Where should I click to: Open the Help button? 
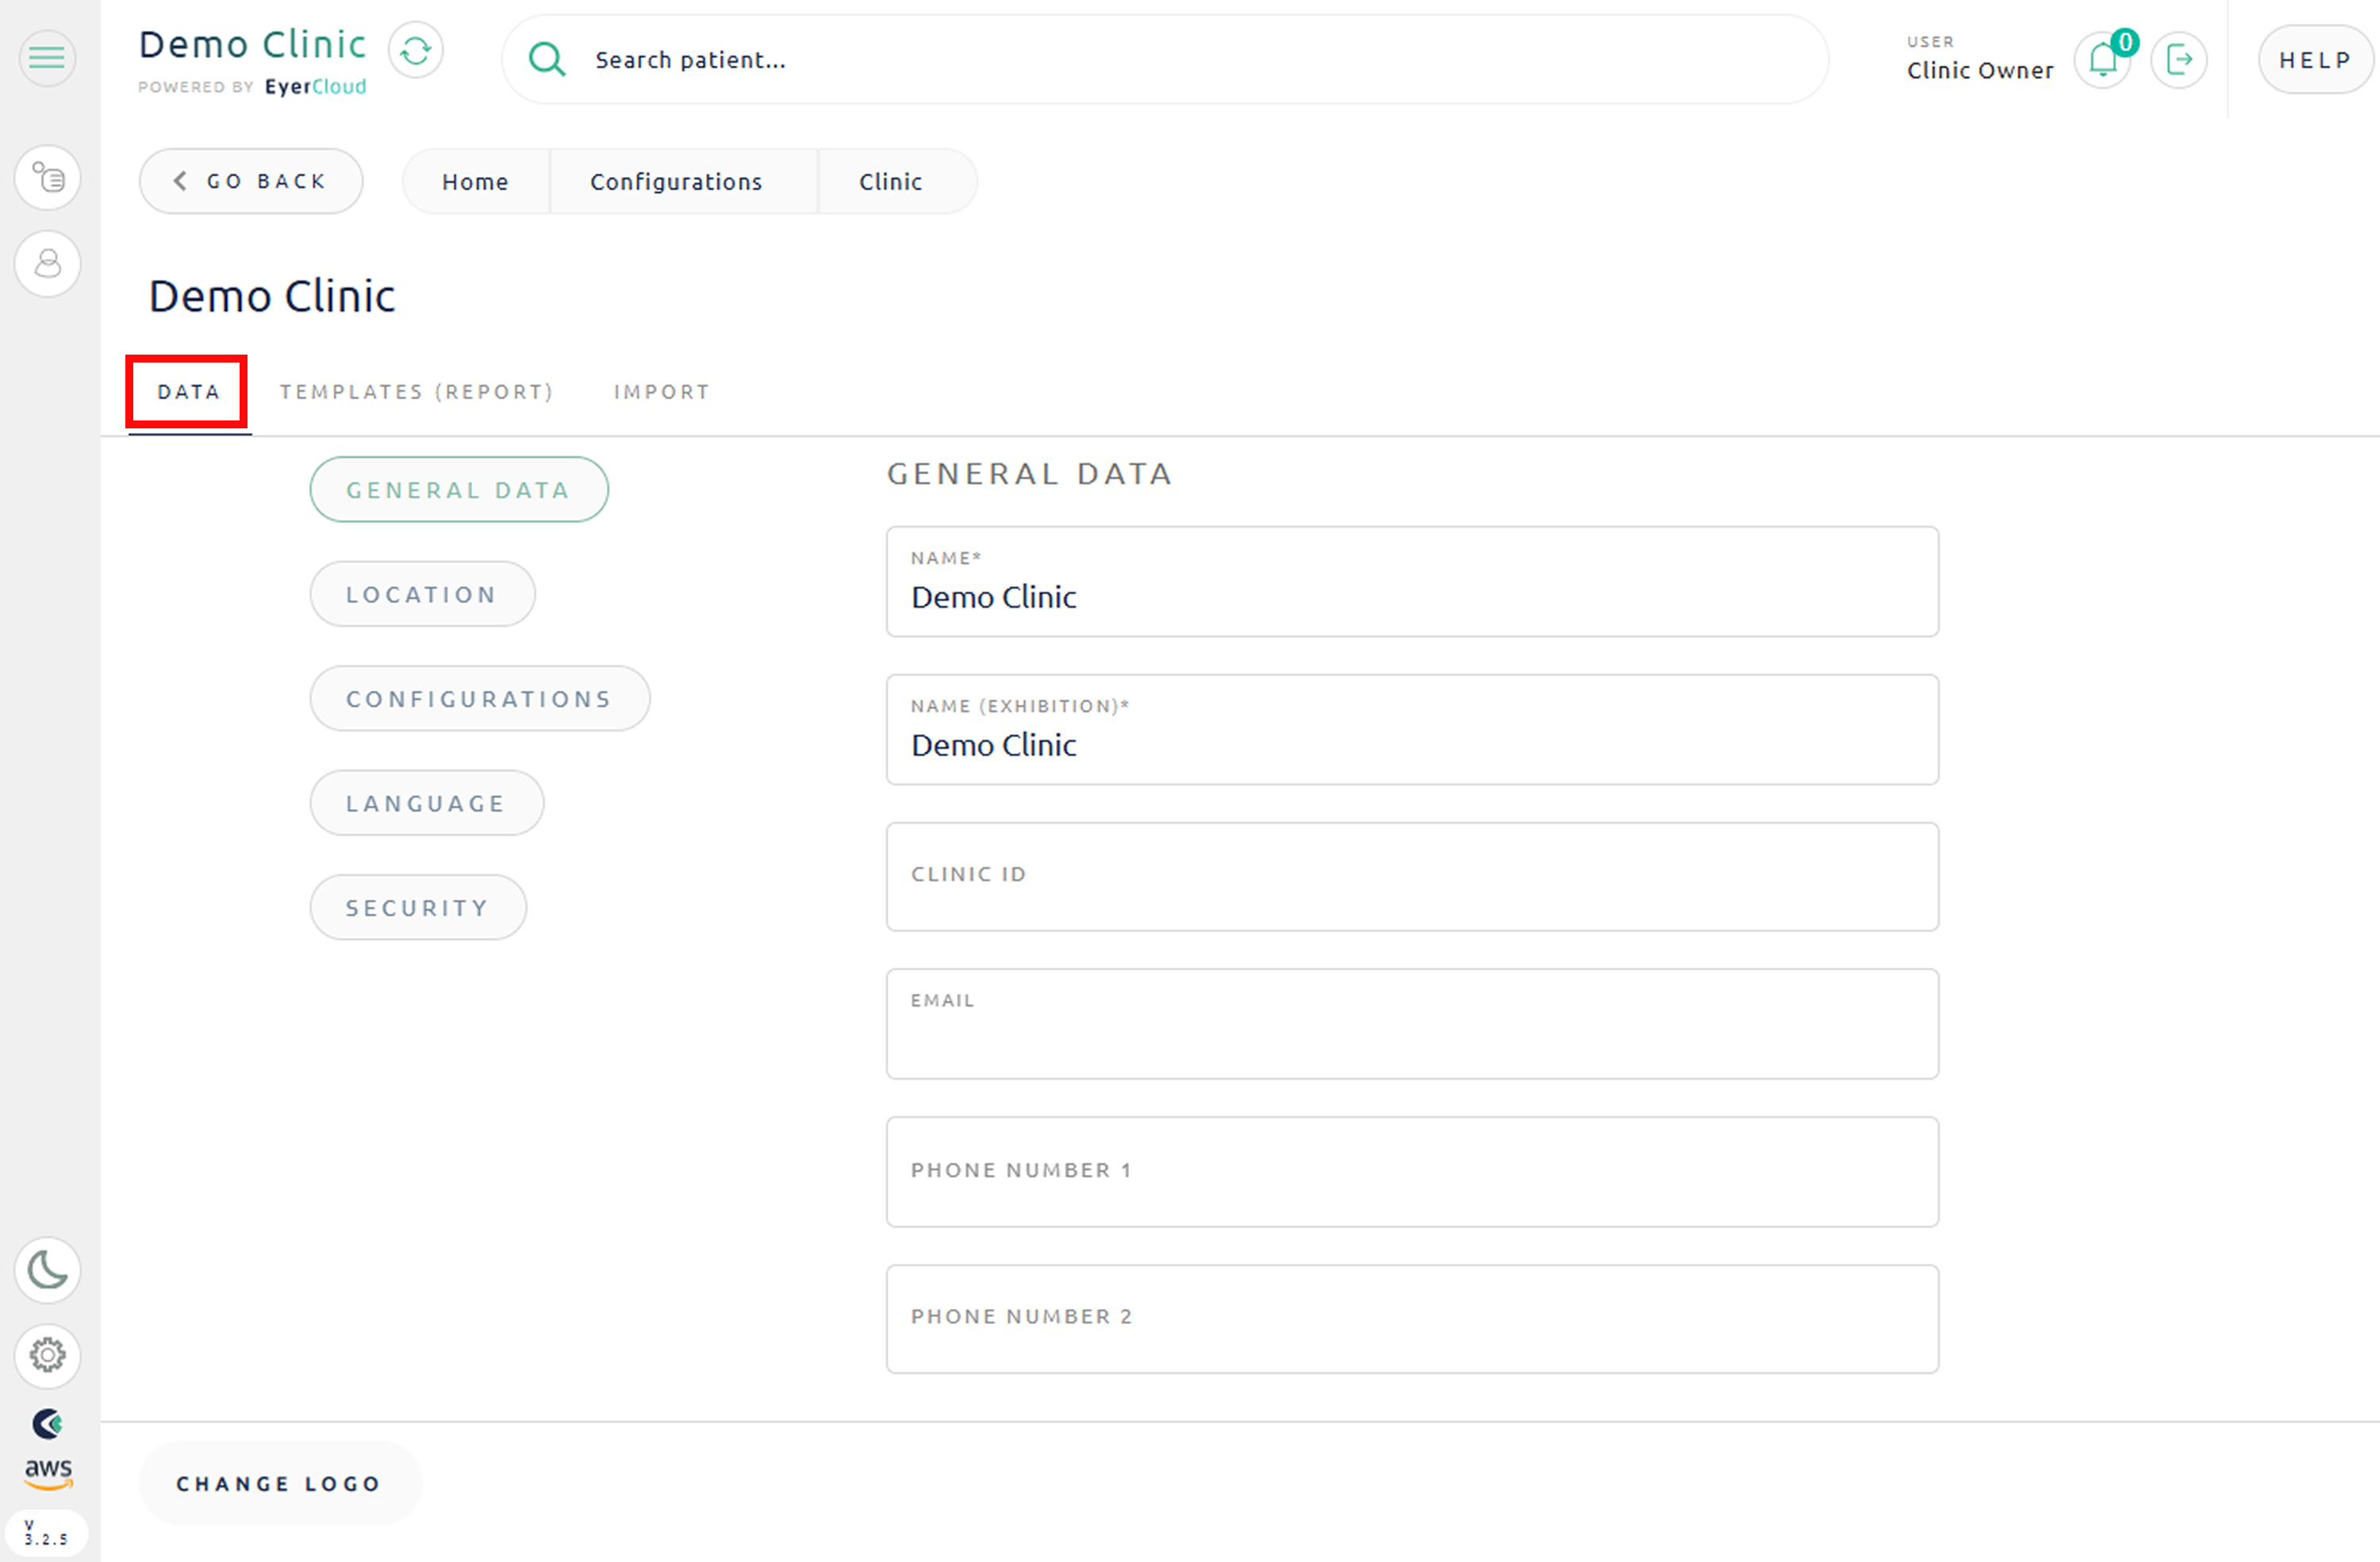click(2314, 60)
